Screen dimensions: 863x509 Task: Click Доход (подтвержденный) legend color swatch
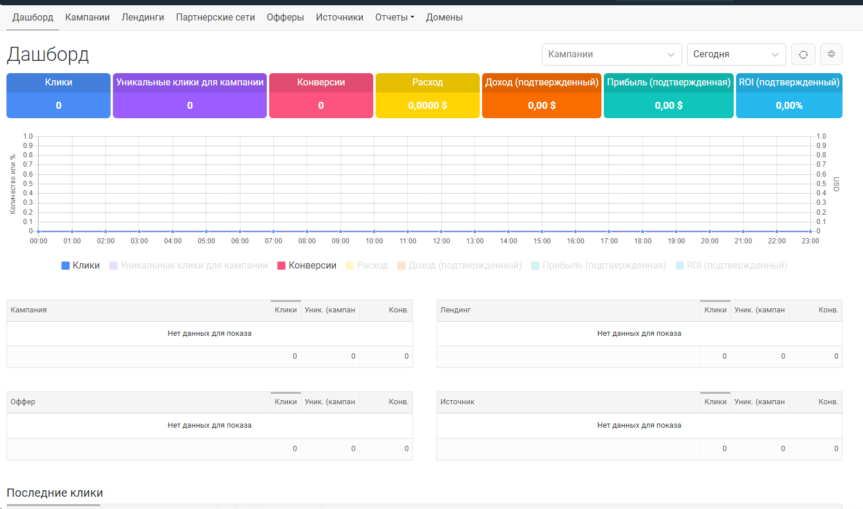401,266
